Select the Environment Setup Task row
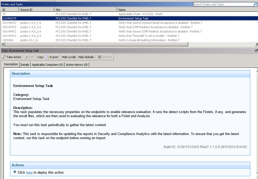This screenshot has height=179, width=258. tap(77, 18)
